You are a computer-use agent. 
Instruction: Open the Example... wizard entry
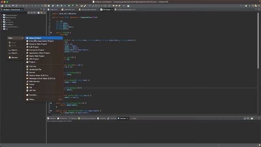pos(44,95)
